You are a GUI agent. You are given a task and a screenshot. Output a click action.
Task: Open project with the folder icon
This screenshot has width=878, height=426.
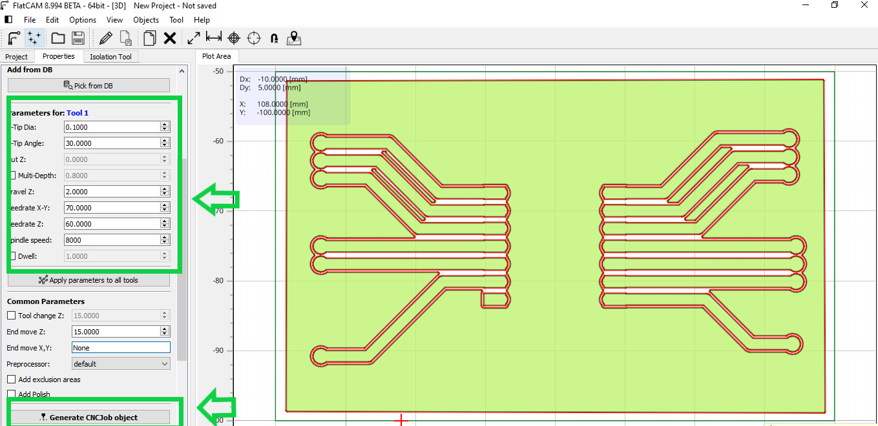(x=58, y=38)
